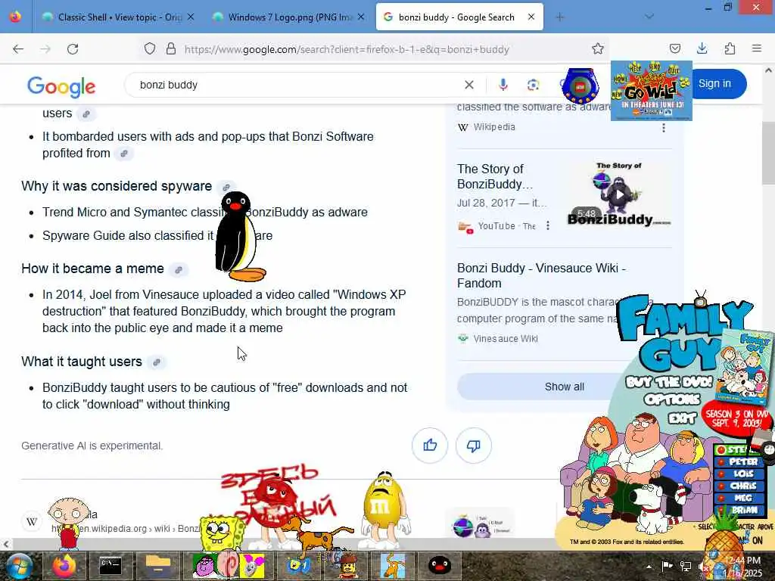The width and height of the screenshot is (775, 581).
Task: Reload the current Google page
Action: pos(73,49)
